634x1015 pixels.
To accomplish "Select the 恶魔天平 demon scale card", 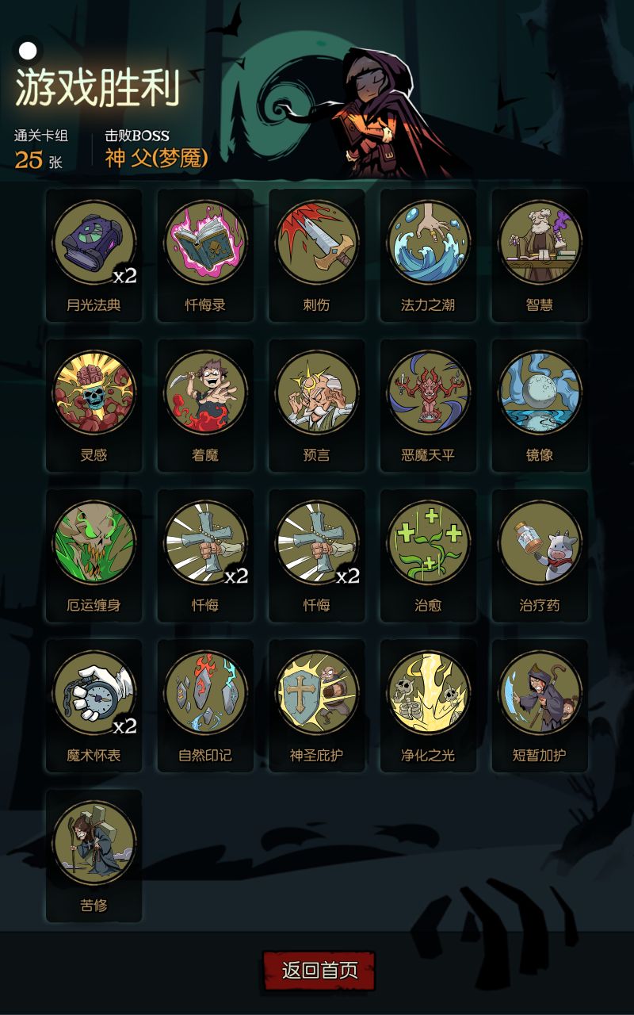I will [x=428, y=405].
